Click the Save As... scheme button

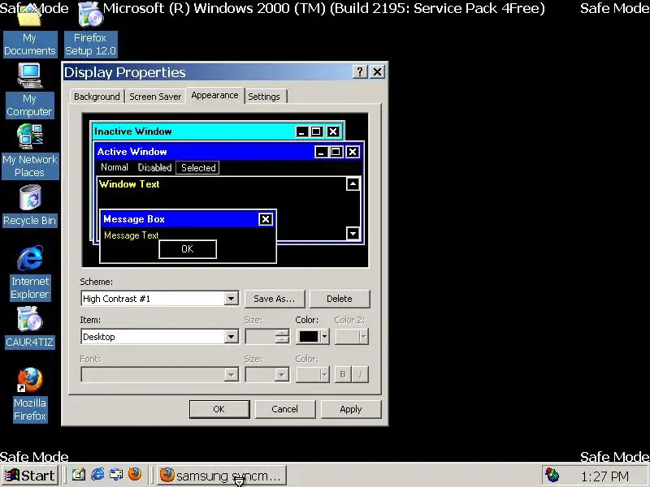click(275, 299)
